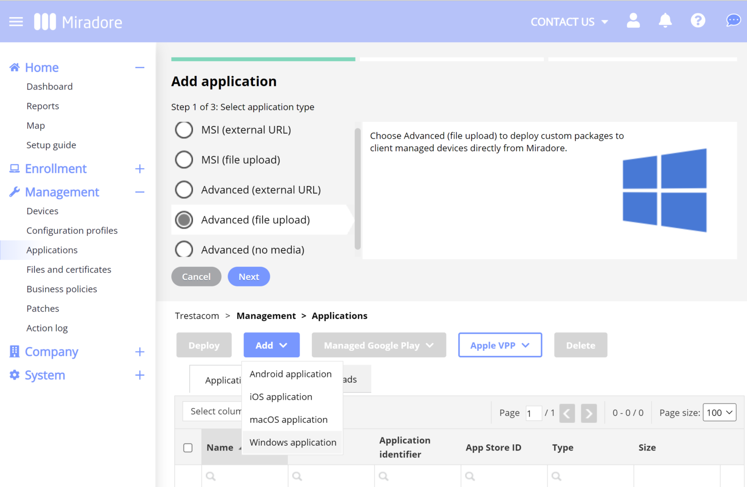Open the Applications breadcrumb link
The width and height of the screenshot is (747, 487).
tap(339, 315)
